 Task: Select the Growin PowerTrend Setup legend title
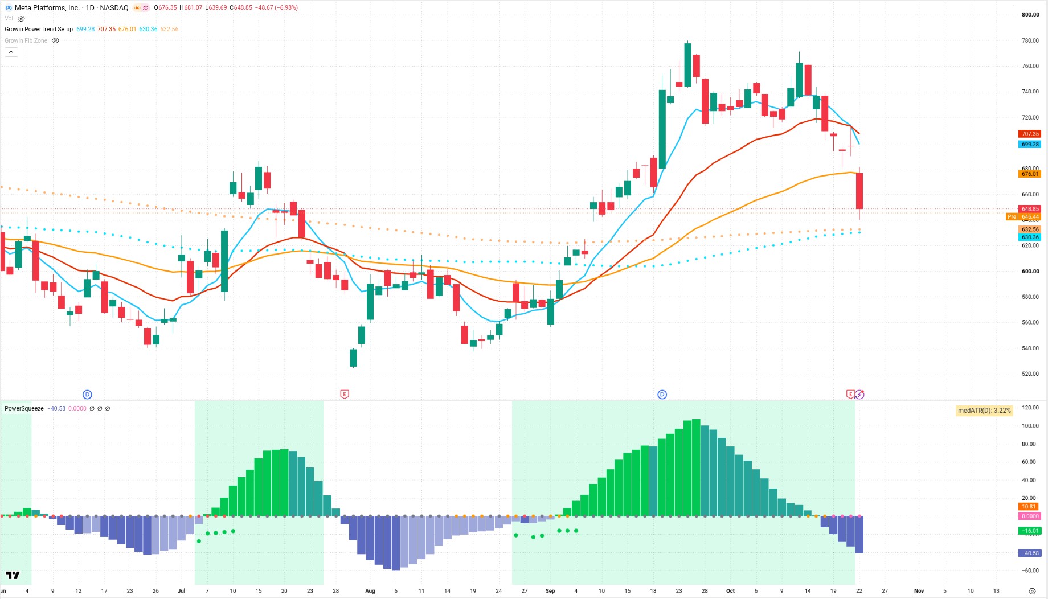pyautogui.click(x=39, y=29)
